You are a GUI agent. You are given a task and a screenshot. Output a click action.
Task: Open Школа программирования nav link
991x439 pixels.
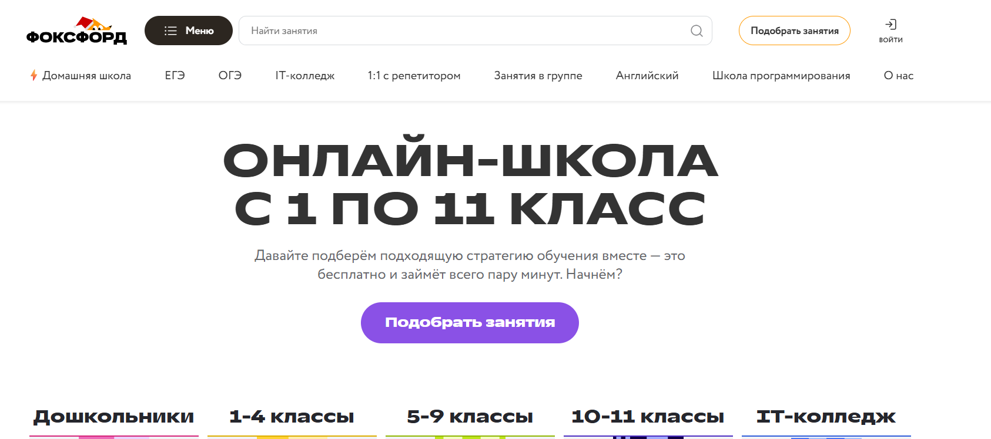781,76
